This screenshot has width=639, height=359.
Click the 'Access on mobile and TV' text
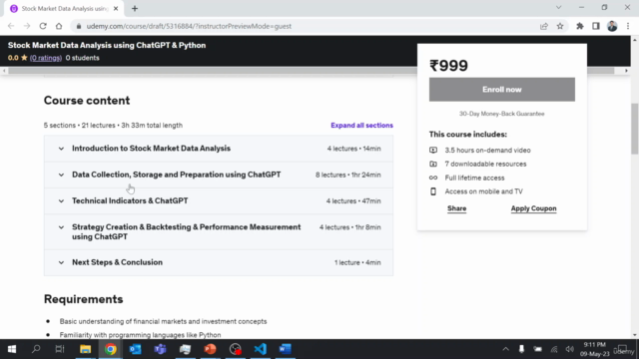483,191
